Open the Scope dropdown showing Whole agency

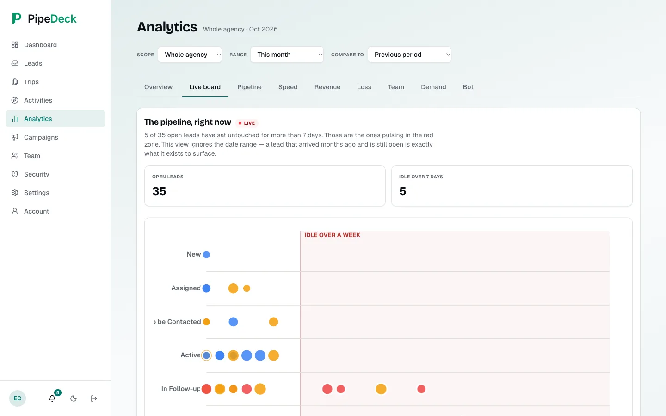coord(190,55)
